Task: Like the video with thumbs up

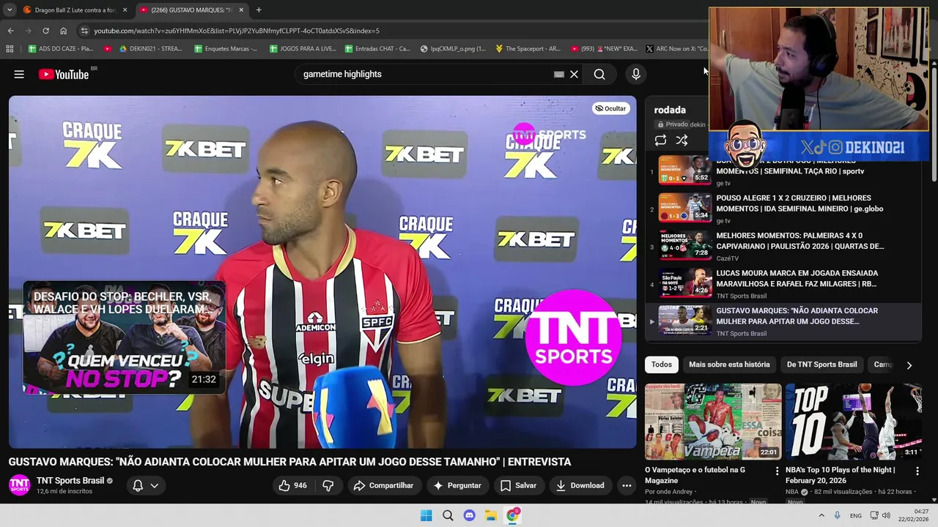Action: (x=292, y=485)
